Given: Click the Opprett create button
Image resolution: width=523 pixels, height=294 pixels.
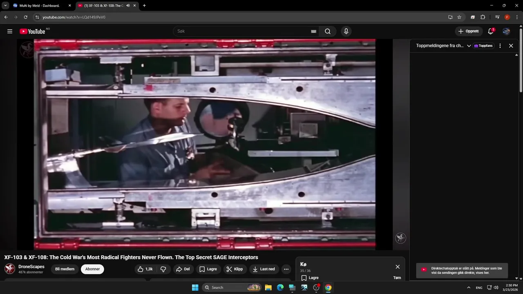Looking at the screenshot, I should (x=469, y=31).
